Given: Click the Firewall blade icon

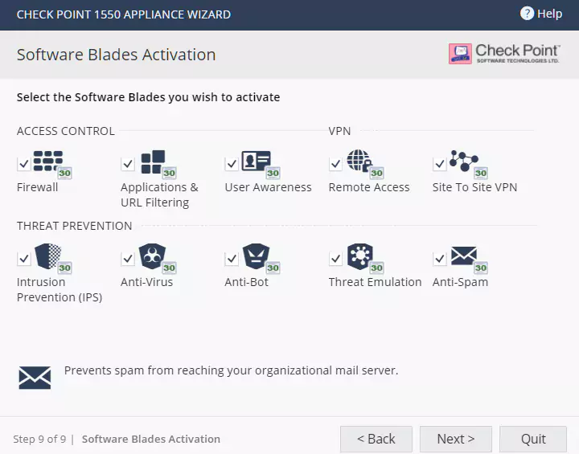Looking at the screenshot, I should point(49,162).
